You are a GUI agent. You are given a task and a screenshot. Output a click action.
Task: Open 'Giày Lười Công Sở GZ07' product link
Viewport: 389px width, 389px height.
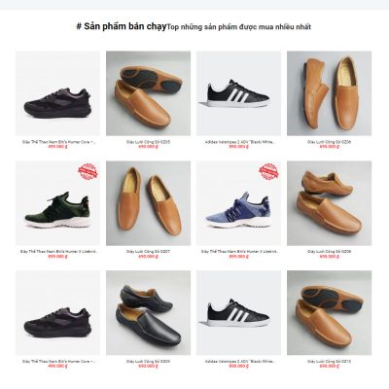tap(148, 252)
